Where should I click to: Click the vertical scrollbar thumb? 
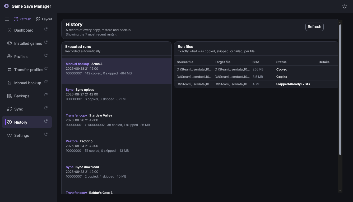click(340, 90)
